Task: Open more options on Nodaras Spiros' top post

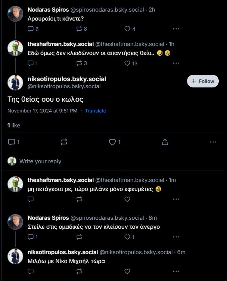Action: [x=176, y=29]
